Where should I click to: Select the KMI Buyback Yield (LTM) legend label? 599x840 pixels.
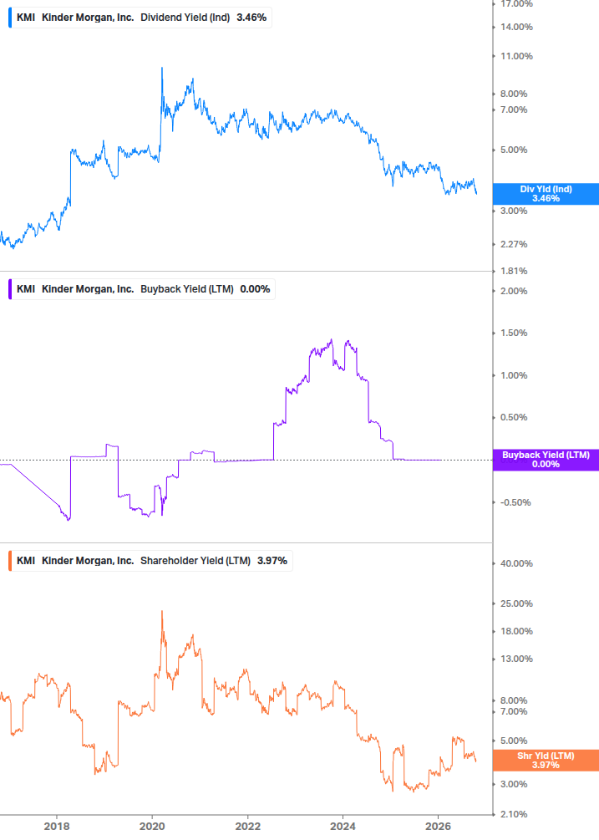pos(143,289)
